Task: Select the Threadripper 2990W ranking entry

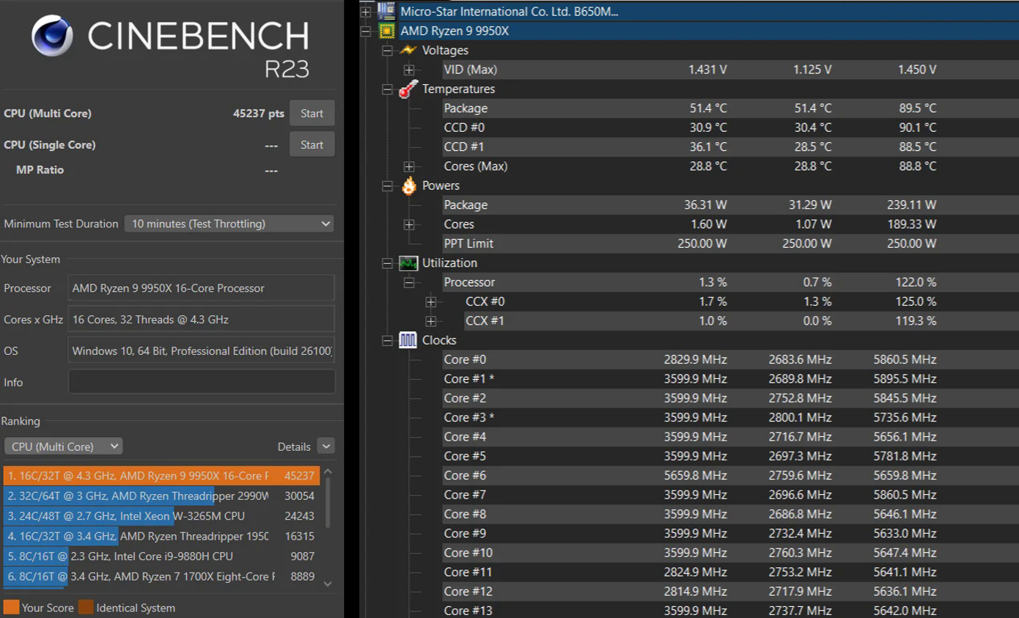Action: tap(161, 496)
